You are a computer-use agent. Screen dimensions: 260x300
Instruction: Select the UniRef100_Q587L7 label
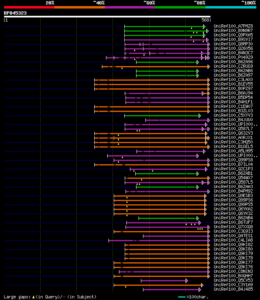point(233,129)
